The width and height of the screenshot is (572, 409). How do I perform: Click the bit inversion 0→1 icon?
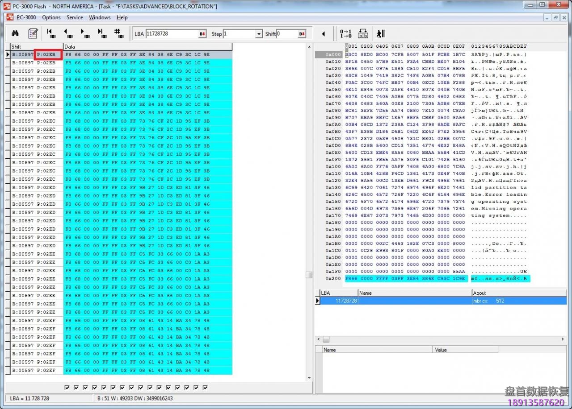pyautogui.click(x=346, y=33)
